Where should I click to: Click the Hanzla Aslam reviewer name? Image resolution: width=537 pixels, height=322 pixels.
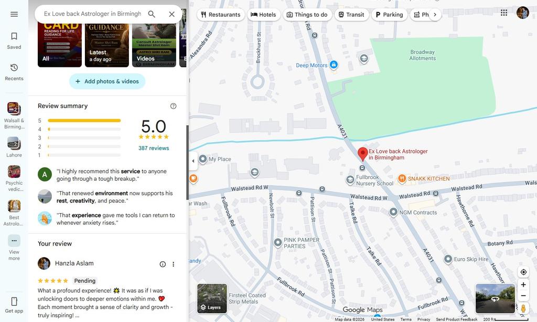coord(74,263)
